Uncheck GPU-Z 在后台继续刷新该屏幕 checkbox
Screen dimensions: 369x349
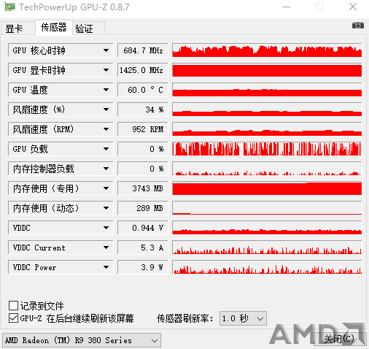coord(13,318)
